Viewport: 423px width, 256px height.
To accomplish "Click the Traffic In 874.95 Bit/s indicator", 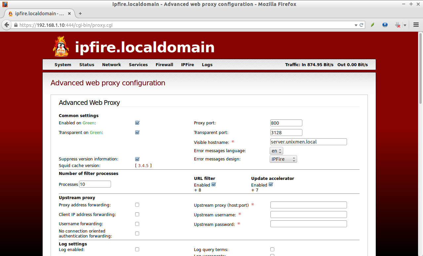I will [309, 65].
